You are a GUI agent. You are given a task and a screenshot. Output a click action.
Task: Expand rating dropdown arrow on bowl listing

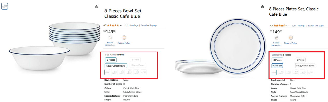(x=121, y=25)
